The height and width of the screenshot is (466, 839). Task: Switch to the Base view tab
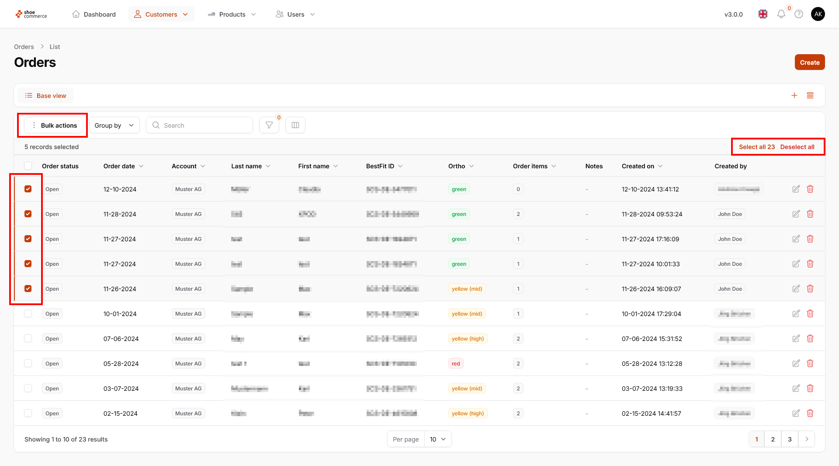(x=45, y=96)
